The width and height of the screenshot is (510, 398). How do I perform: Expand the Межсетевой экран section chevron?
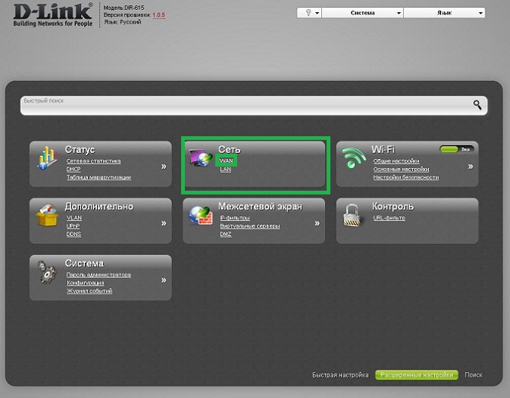coord(315,224)
